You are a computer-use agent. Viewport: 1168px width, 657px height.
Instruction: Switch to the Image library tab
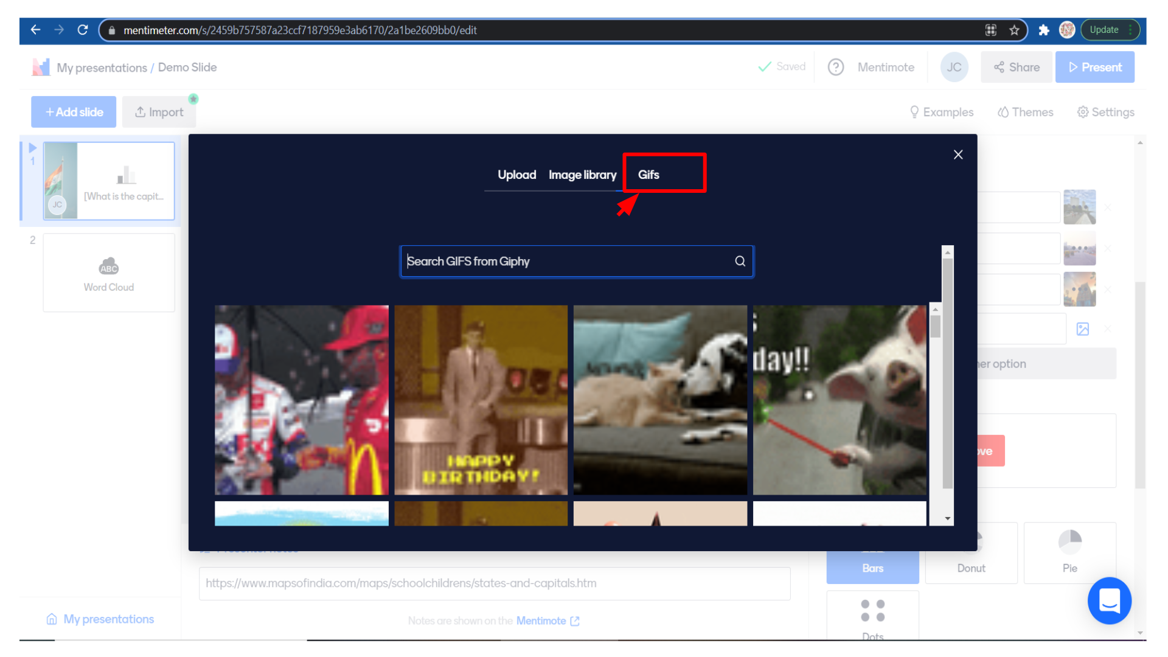pyautogui.click(x=582, y=175)
